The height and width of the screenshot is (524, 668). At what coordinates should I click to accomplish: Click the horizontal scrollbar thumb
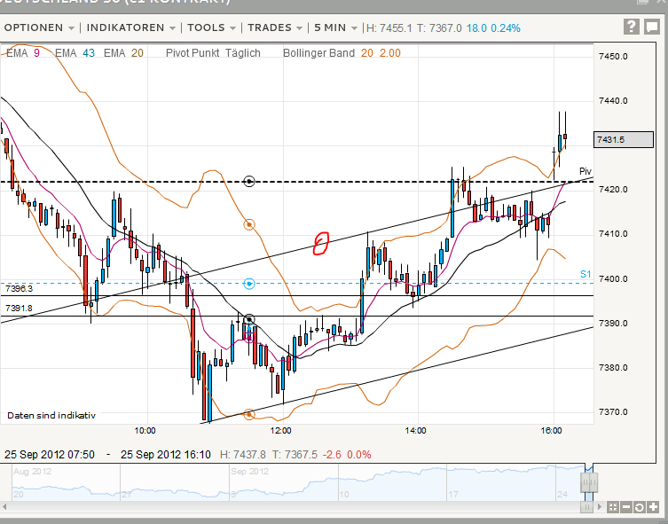586,507
